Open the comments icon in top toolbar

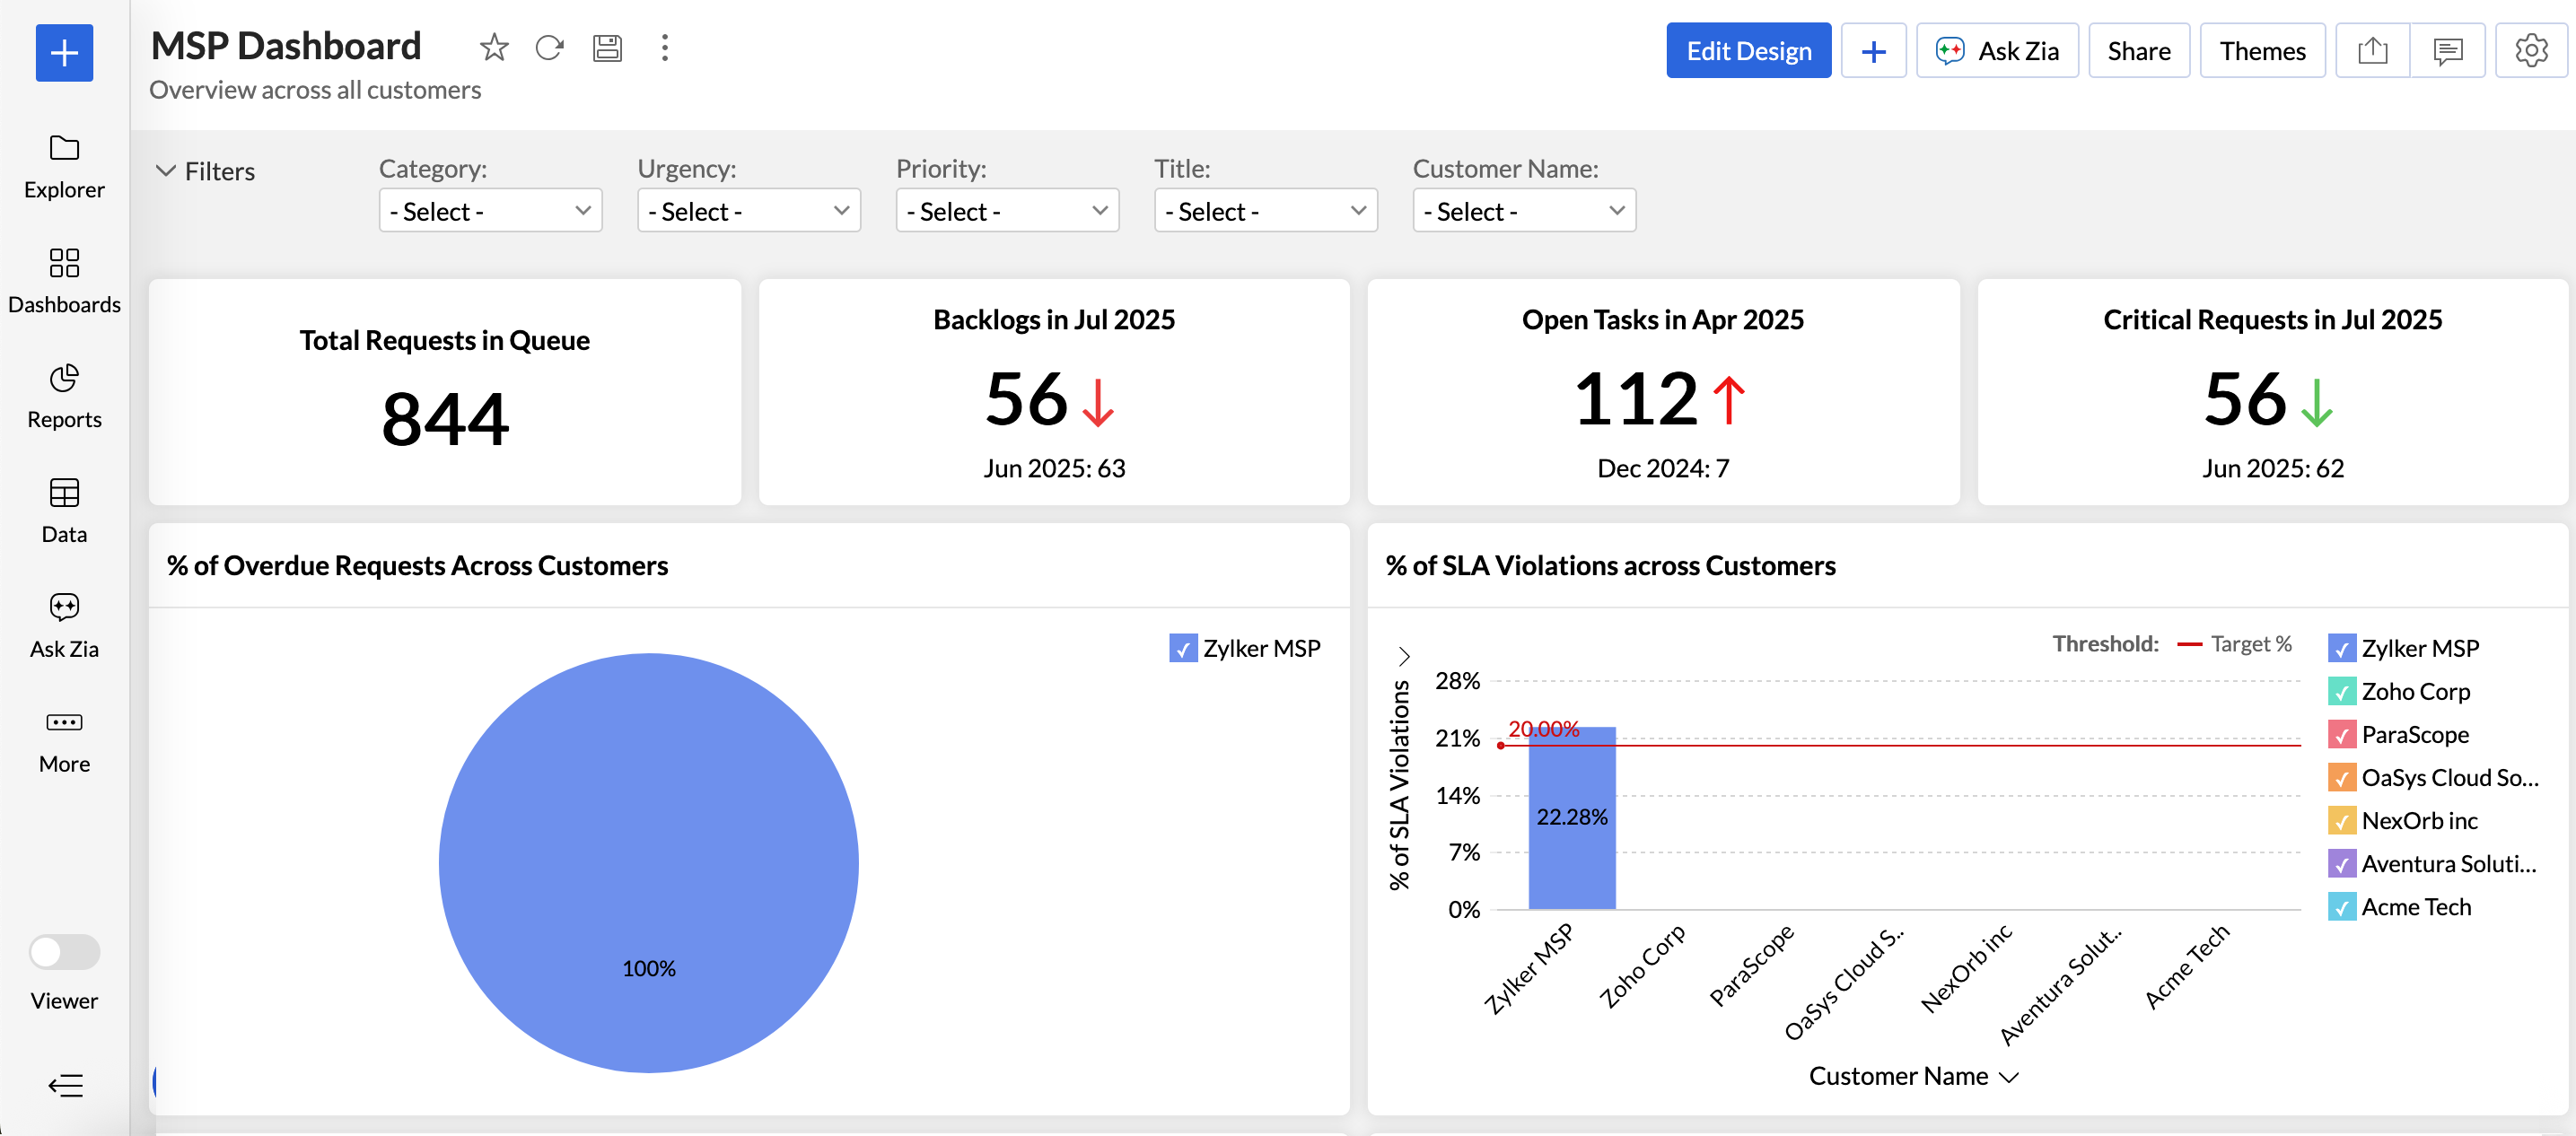coord(2447,50)
